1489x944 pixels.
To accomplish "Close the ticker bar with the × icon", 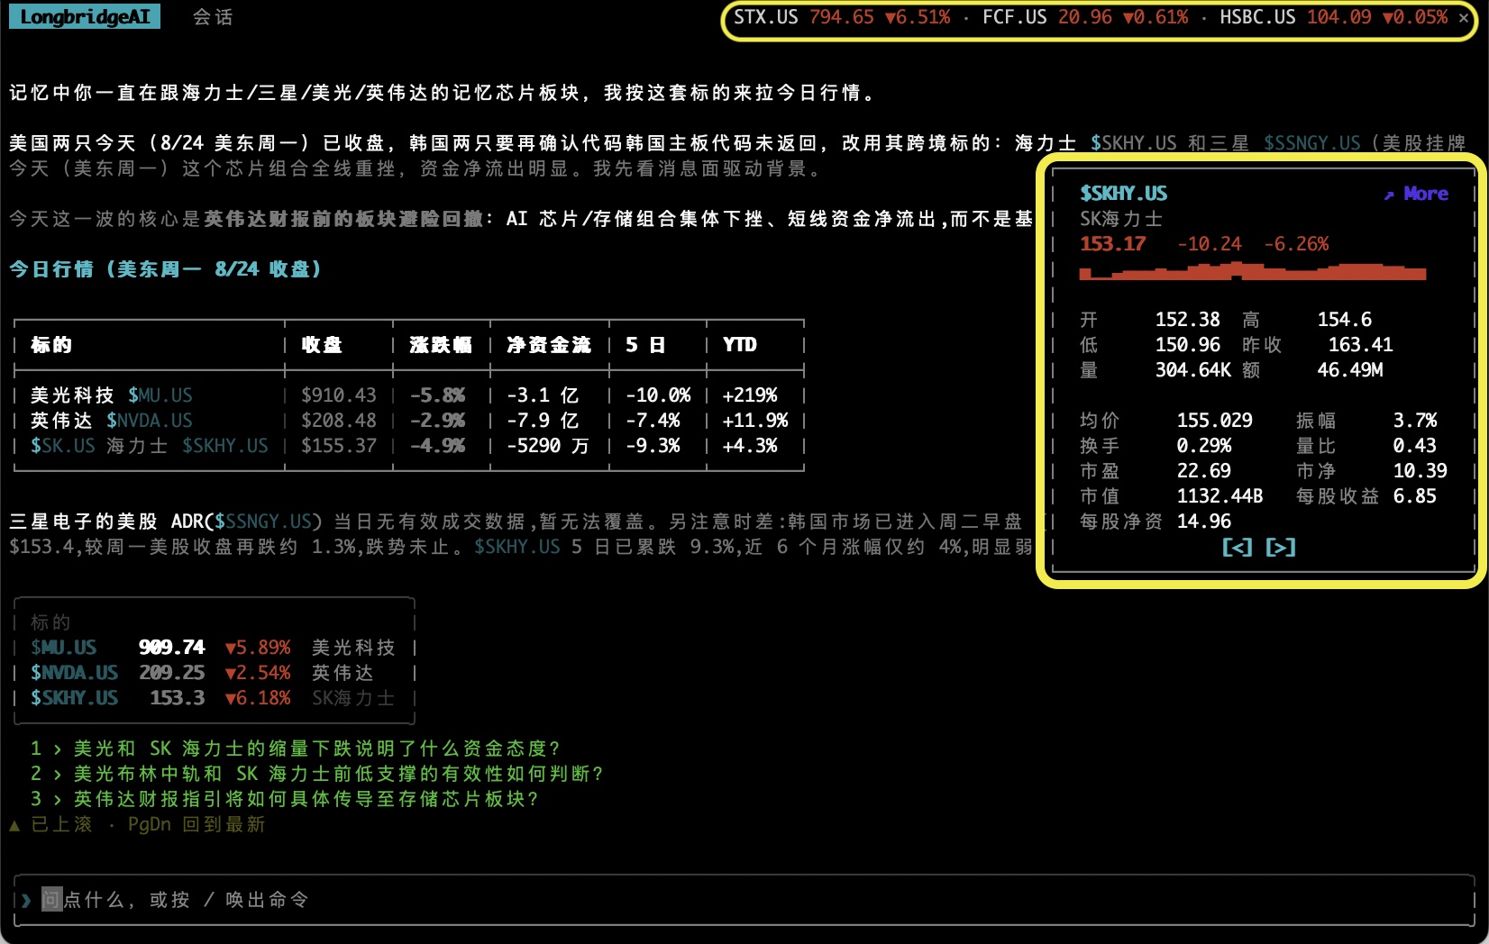I will 1464,17.
